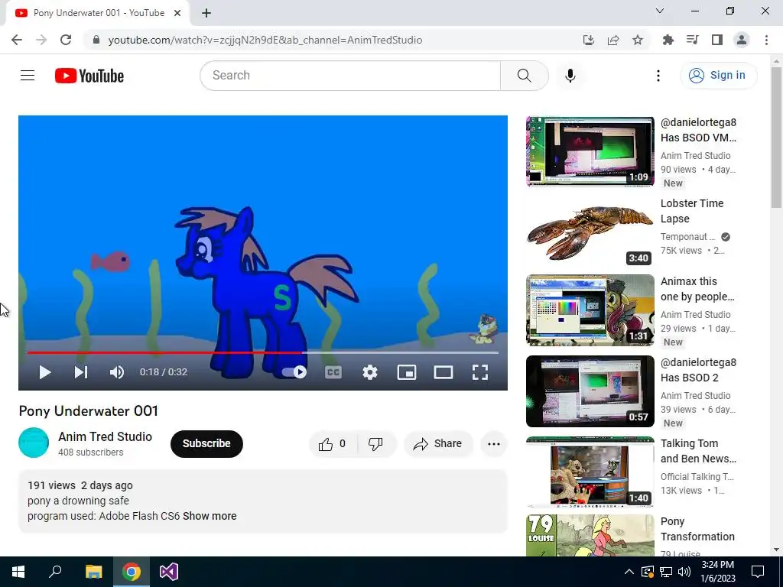Click the search magnifier button

525,76
